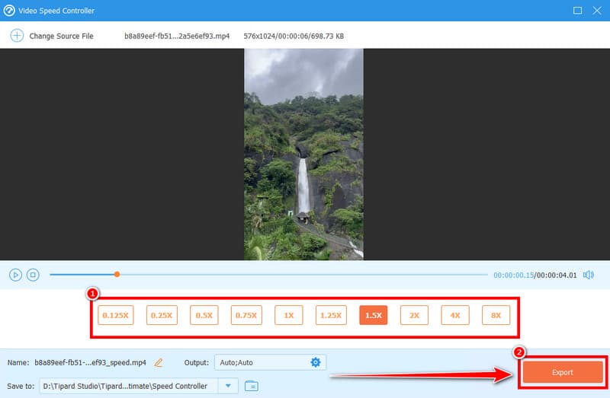
Task: Seek on the playback timeline track
Action: pos(268,275)
